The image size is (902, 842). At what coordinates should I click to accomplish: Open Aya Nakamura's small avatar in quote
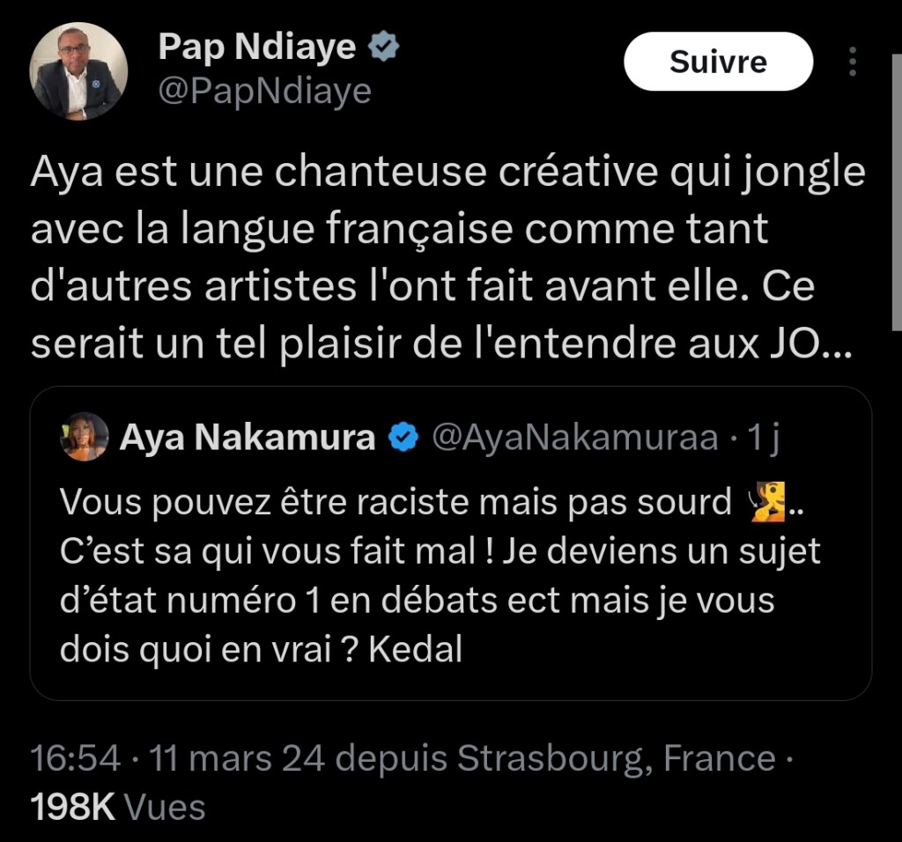(x=85, y=437)
